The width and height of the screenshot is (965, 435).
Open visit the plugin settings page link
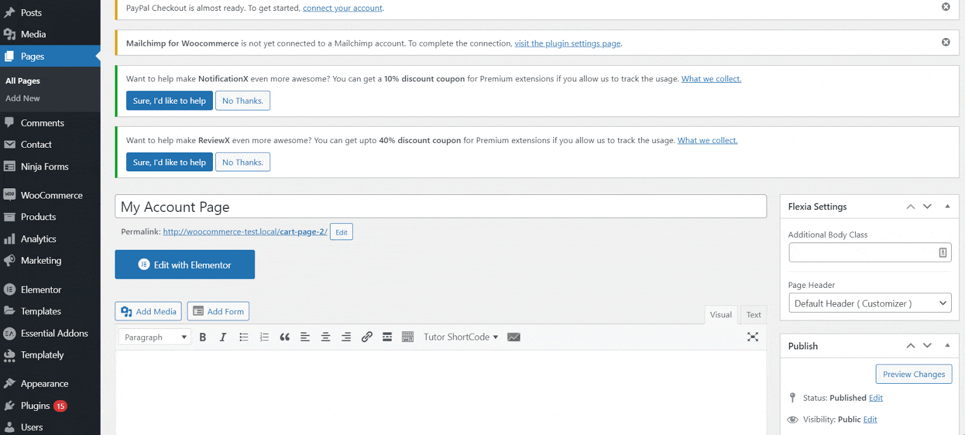(x=568, y=43)
